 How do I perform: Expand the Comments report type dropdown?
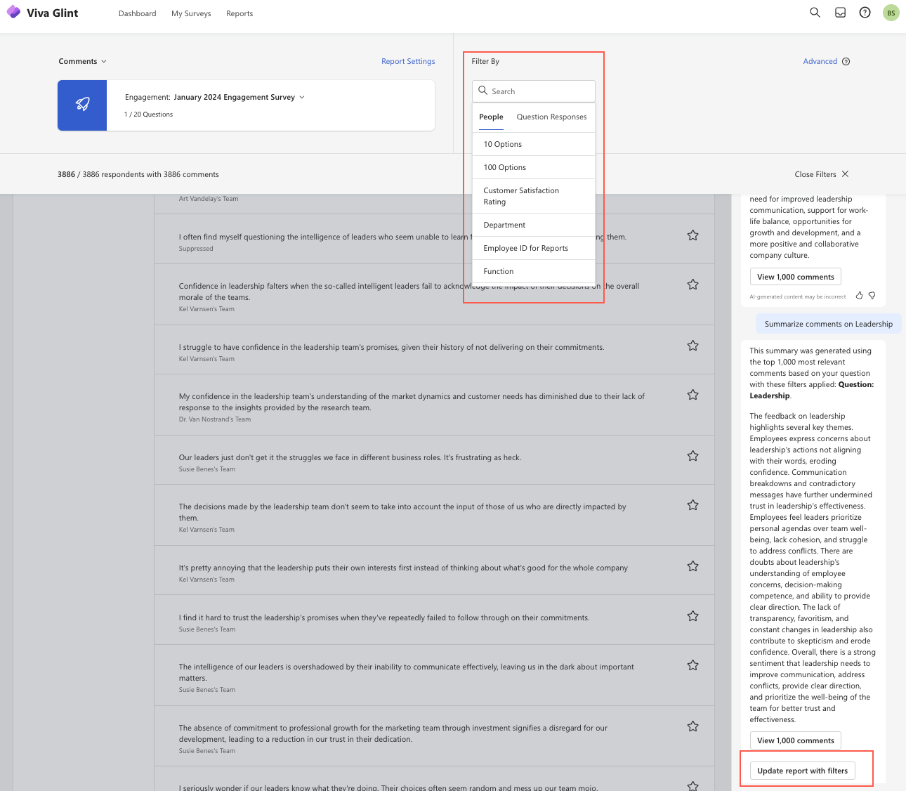[x=83, y=62]
